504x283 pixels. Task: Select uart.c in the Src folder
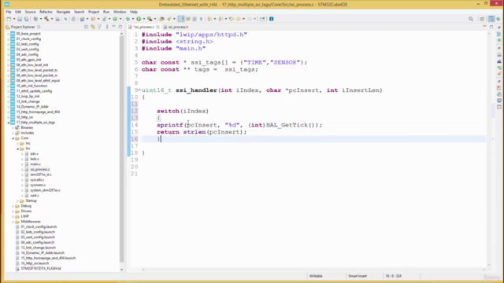(35, 196)
